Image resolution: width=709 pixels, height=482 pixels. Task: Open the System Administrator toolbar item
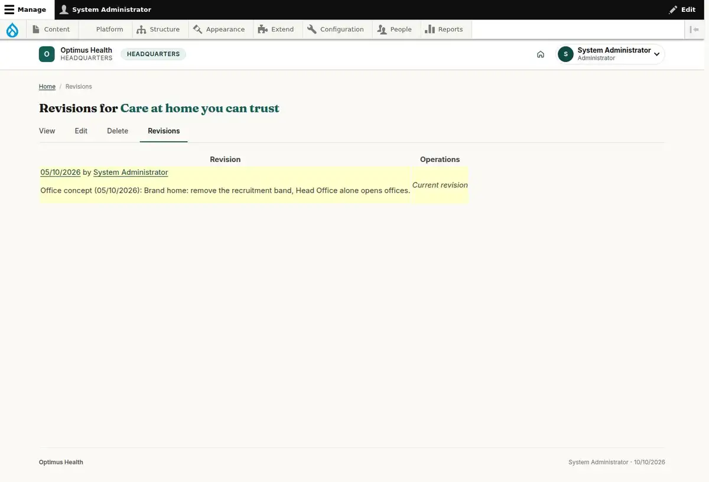tap(105, 9)
